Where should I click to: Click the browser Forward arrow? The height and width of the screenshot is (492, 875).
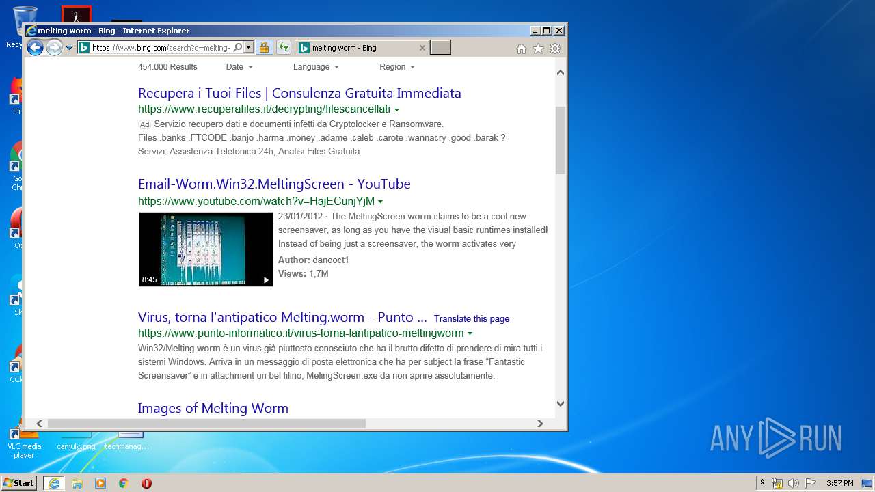54,48
